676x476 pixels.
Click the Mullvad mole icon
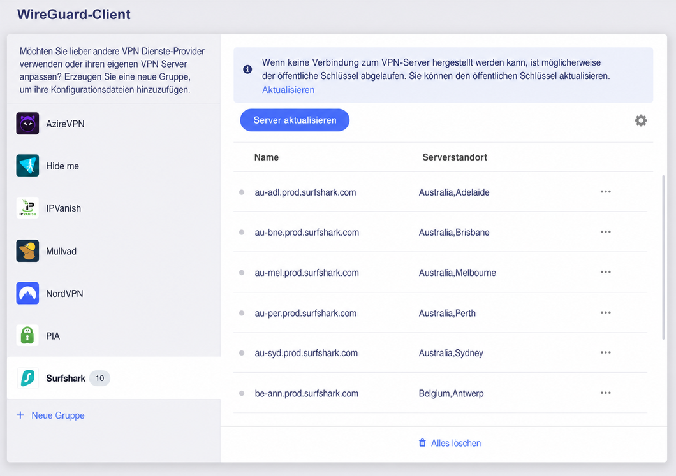[27, 250]
